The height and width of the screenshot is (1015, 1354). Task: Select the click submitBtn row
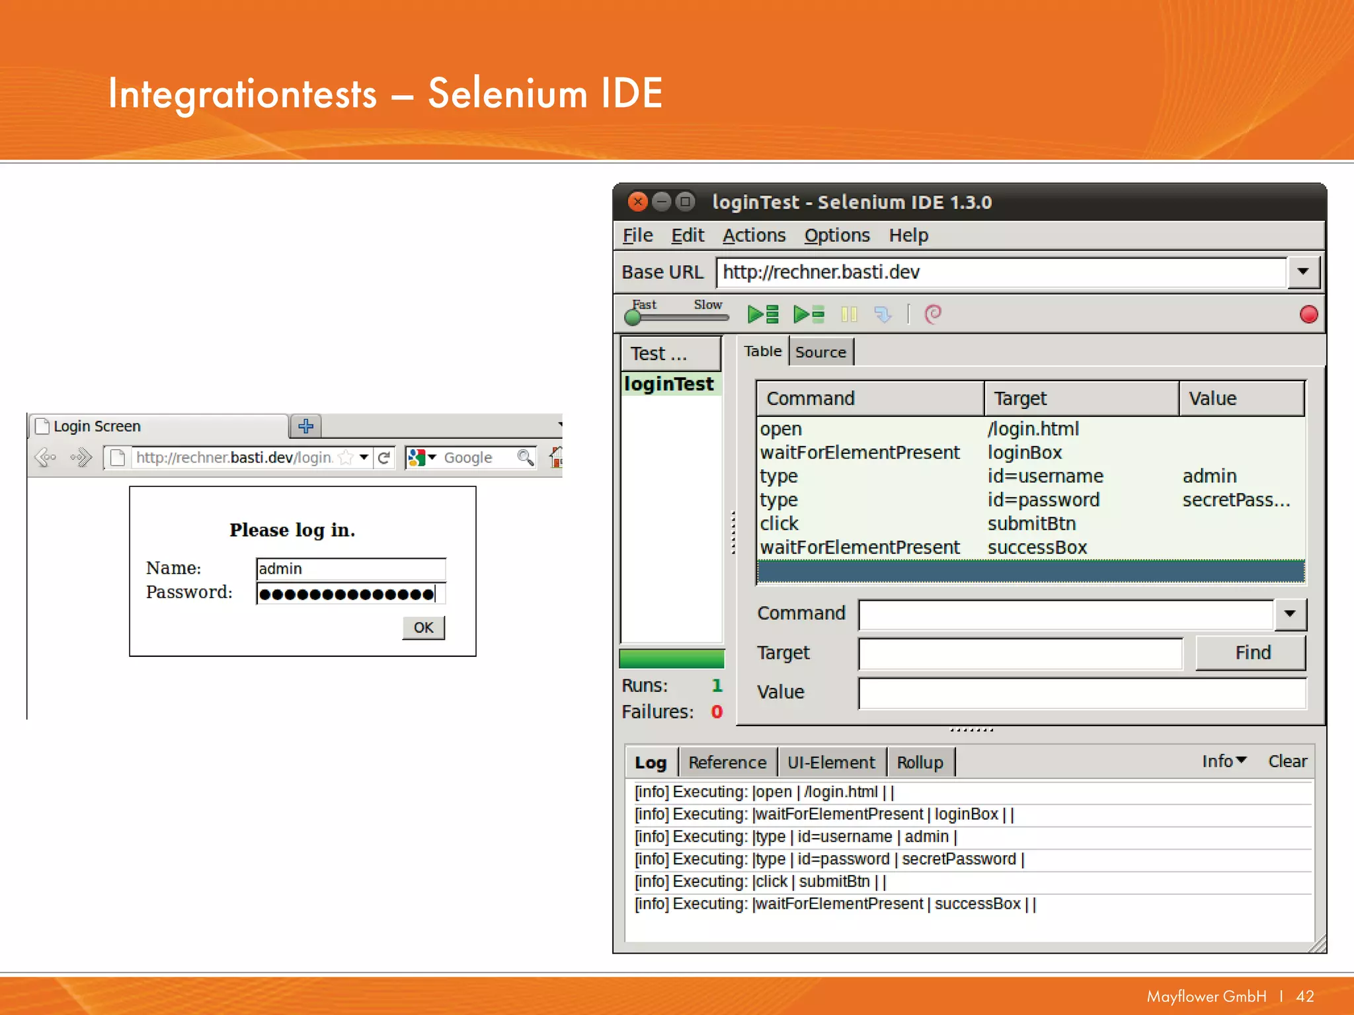pyautogui.click(x=1031, y=524)
